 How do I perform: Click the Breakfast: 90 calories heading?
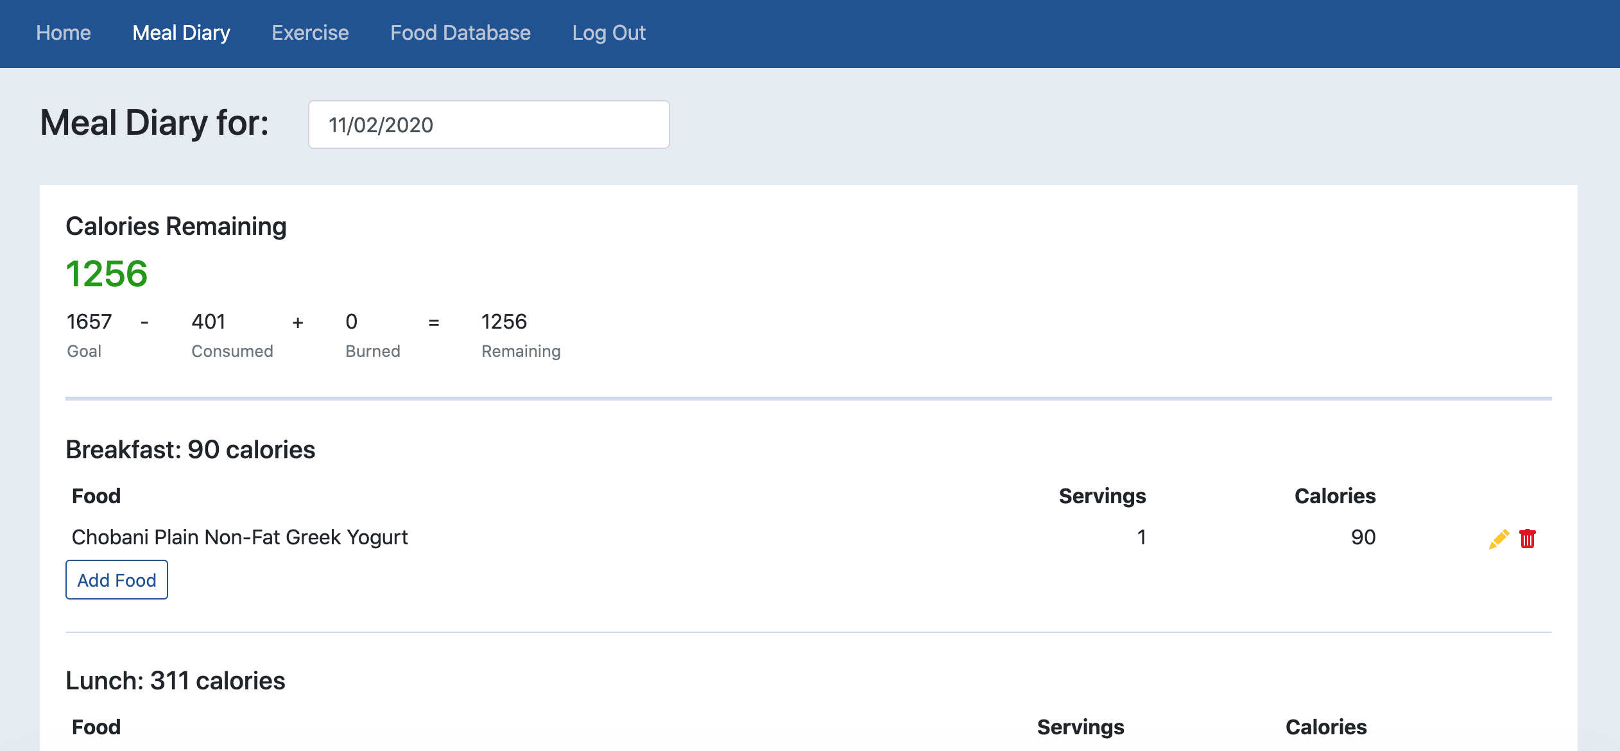coord(191,449)
